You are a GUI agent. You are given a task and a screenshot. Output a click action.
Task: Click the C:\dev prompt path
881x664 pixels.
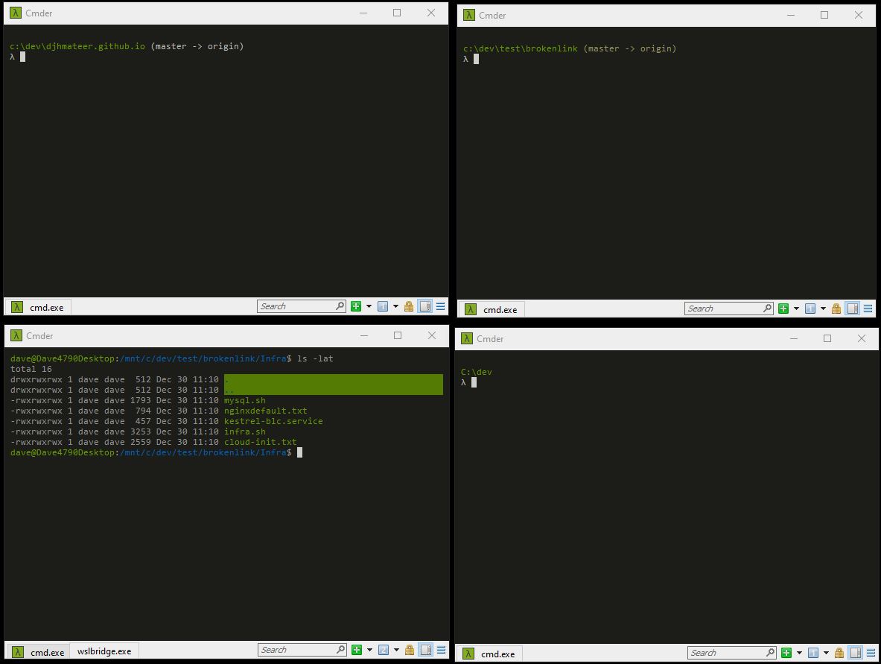[477, 372]
